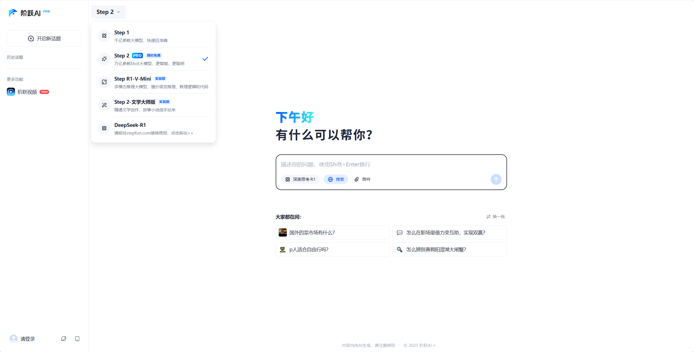Click the 实验版 tag on Step R1-V-Mini

pos(160,79)
